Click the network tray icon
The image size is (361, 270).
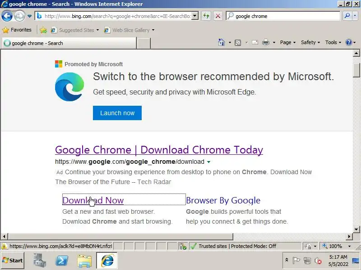(307, 261)
